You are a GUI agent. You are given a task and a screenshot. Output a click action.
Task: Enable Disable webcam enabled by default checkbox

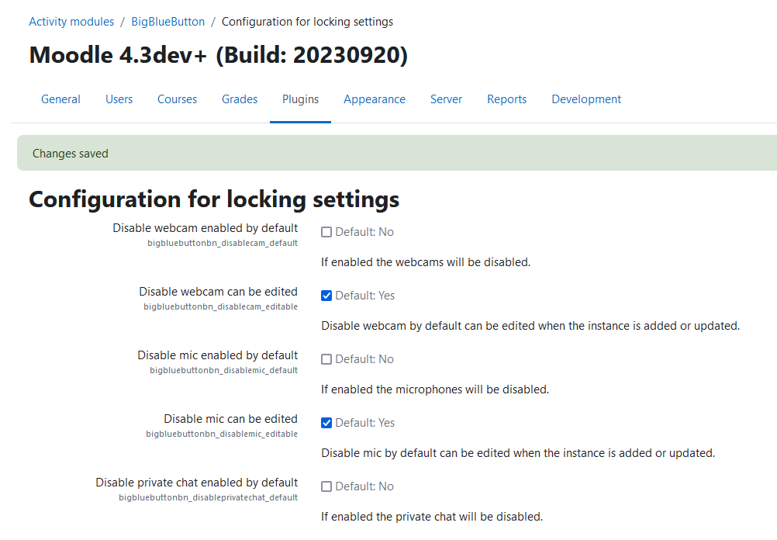point(326,232)
